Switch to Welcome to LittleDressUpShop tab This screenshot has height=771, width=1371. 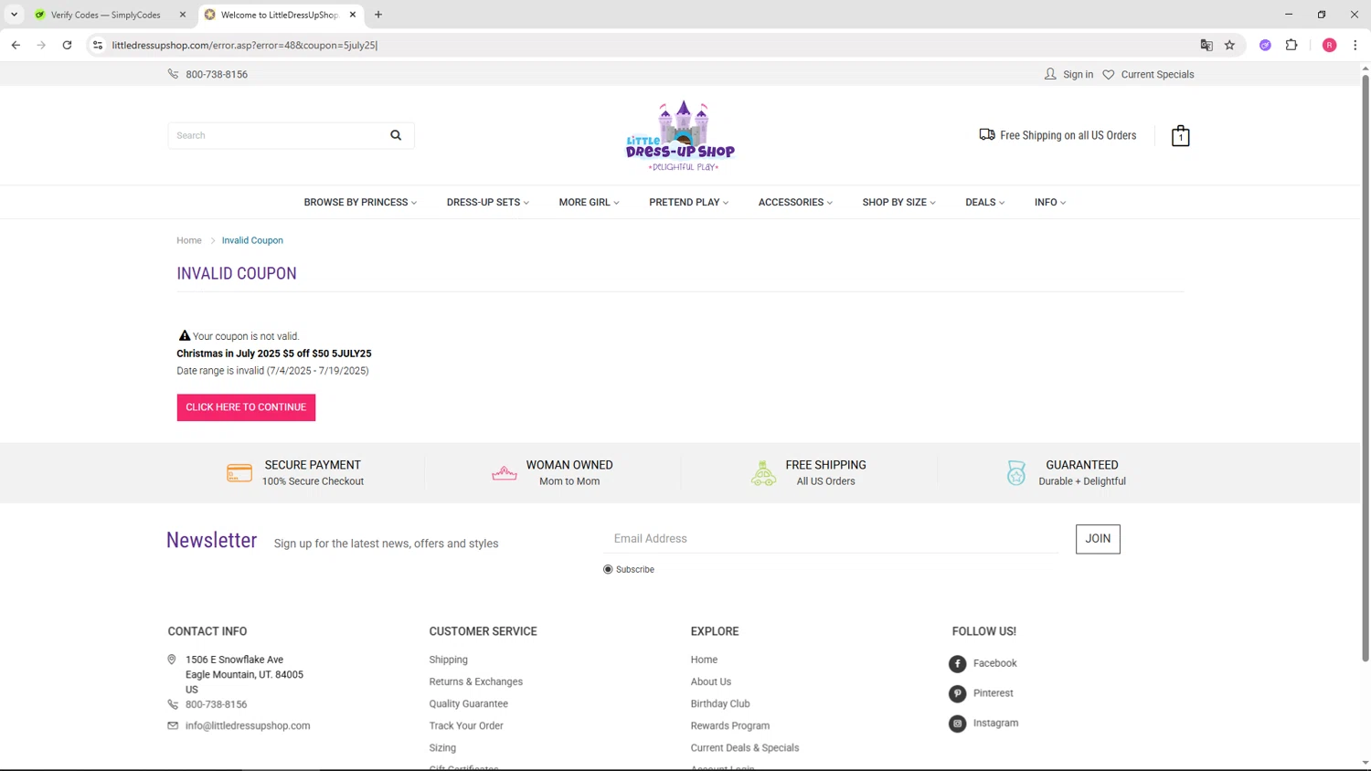(279, 15)
